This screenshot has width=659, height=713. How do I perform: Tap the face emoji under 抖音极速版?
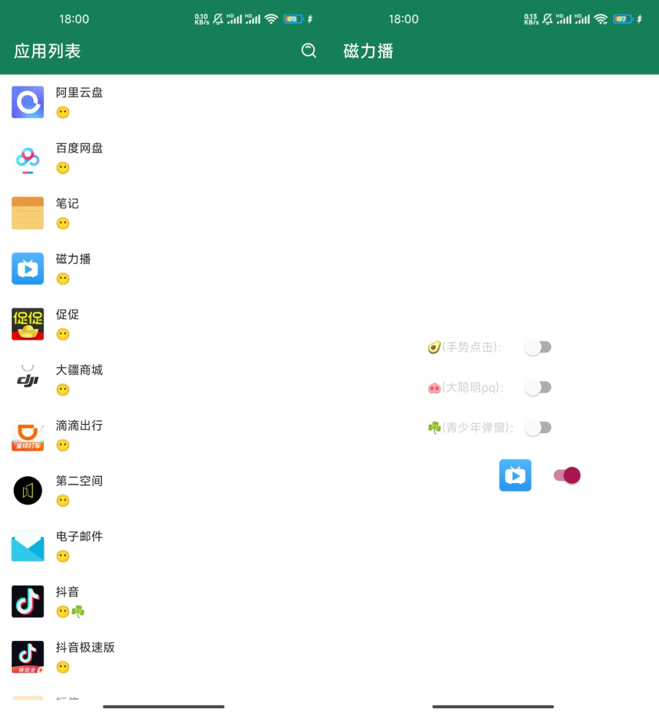click(x=63, y=667)
